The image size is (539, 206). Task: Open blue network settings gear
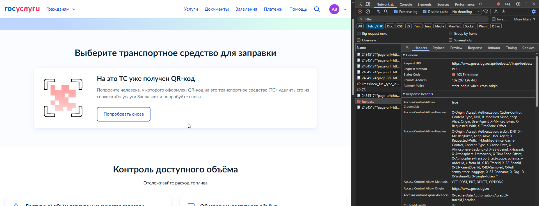(534, 11)
